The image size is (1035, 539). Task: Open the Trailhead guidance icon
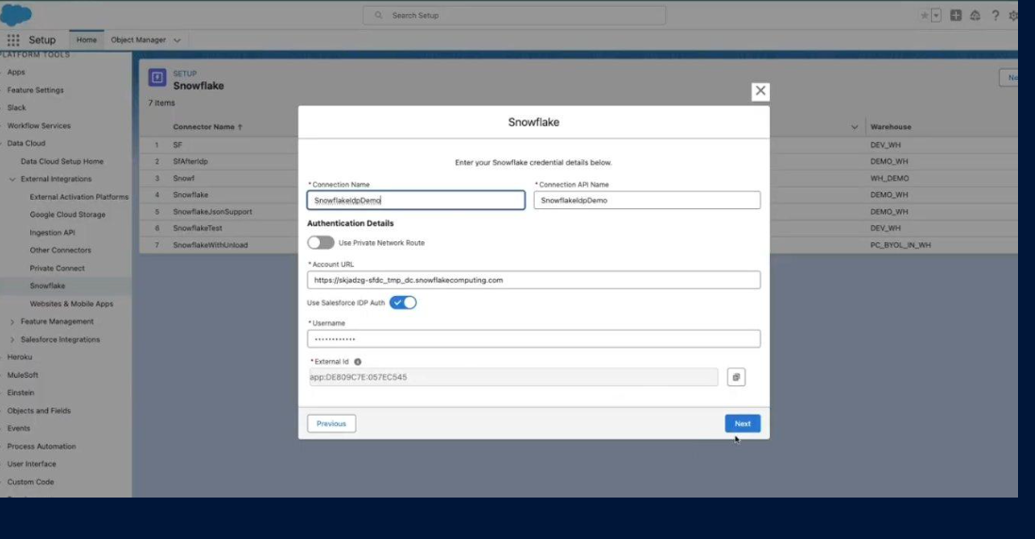pos(975,15)
